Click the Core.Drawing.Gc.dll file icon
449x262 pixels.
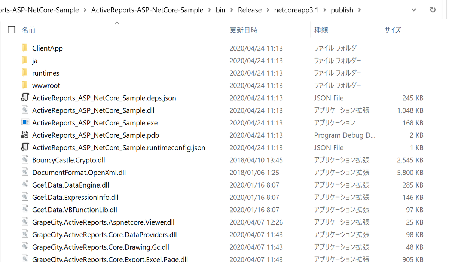[x=25, y=247]
